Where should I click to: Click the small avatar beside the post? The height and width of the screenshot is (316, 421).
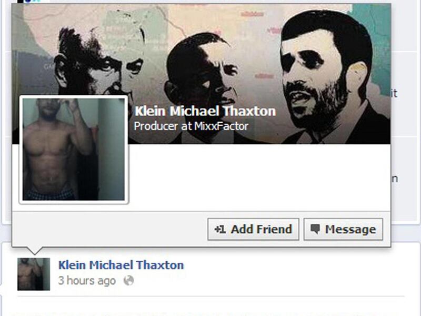[x=34, y=274]
